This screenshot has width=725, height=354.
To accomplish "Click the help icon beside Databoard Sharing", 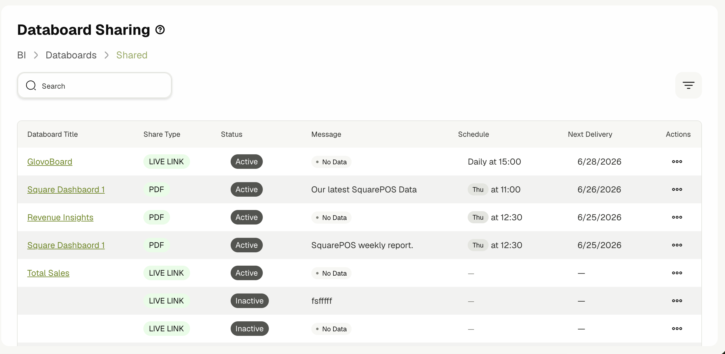I will tap(160, 30).
